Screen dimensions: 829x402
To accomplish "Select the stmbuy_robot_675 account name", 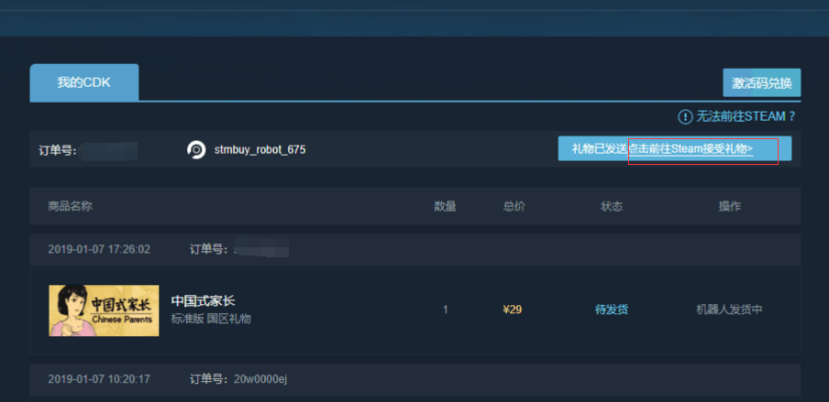I will (260, 150).
